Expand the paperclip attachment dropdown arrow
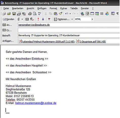This screenshot has width=120, height=118. point(22,19)
